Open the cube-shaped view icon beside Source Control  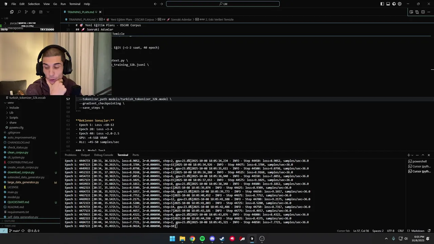click(33, 12)
